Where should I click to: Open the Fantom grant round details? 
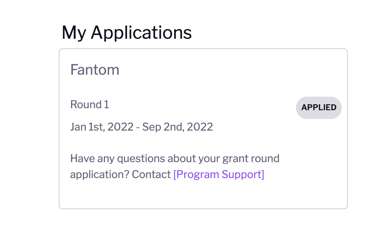tap(95, 69)
